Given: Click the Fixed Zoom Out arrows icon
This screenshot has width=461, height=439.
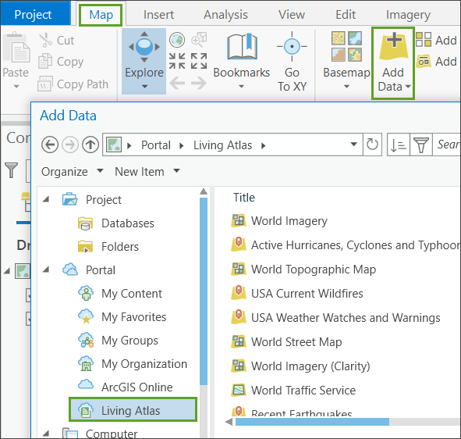Looking at the screenshot, I should 199,61.
